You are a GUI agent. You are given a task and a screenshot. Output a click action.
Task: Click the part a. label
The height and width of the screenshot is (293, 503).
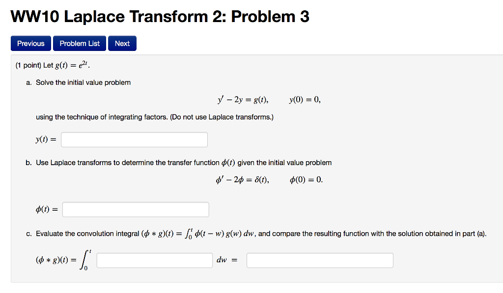(28, 82)
